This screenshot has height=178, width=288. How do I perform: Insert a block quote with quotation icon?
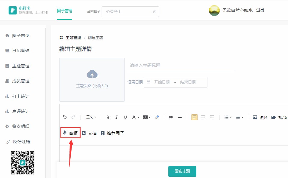click(x=171, y=117)
